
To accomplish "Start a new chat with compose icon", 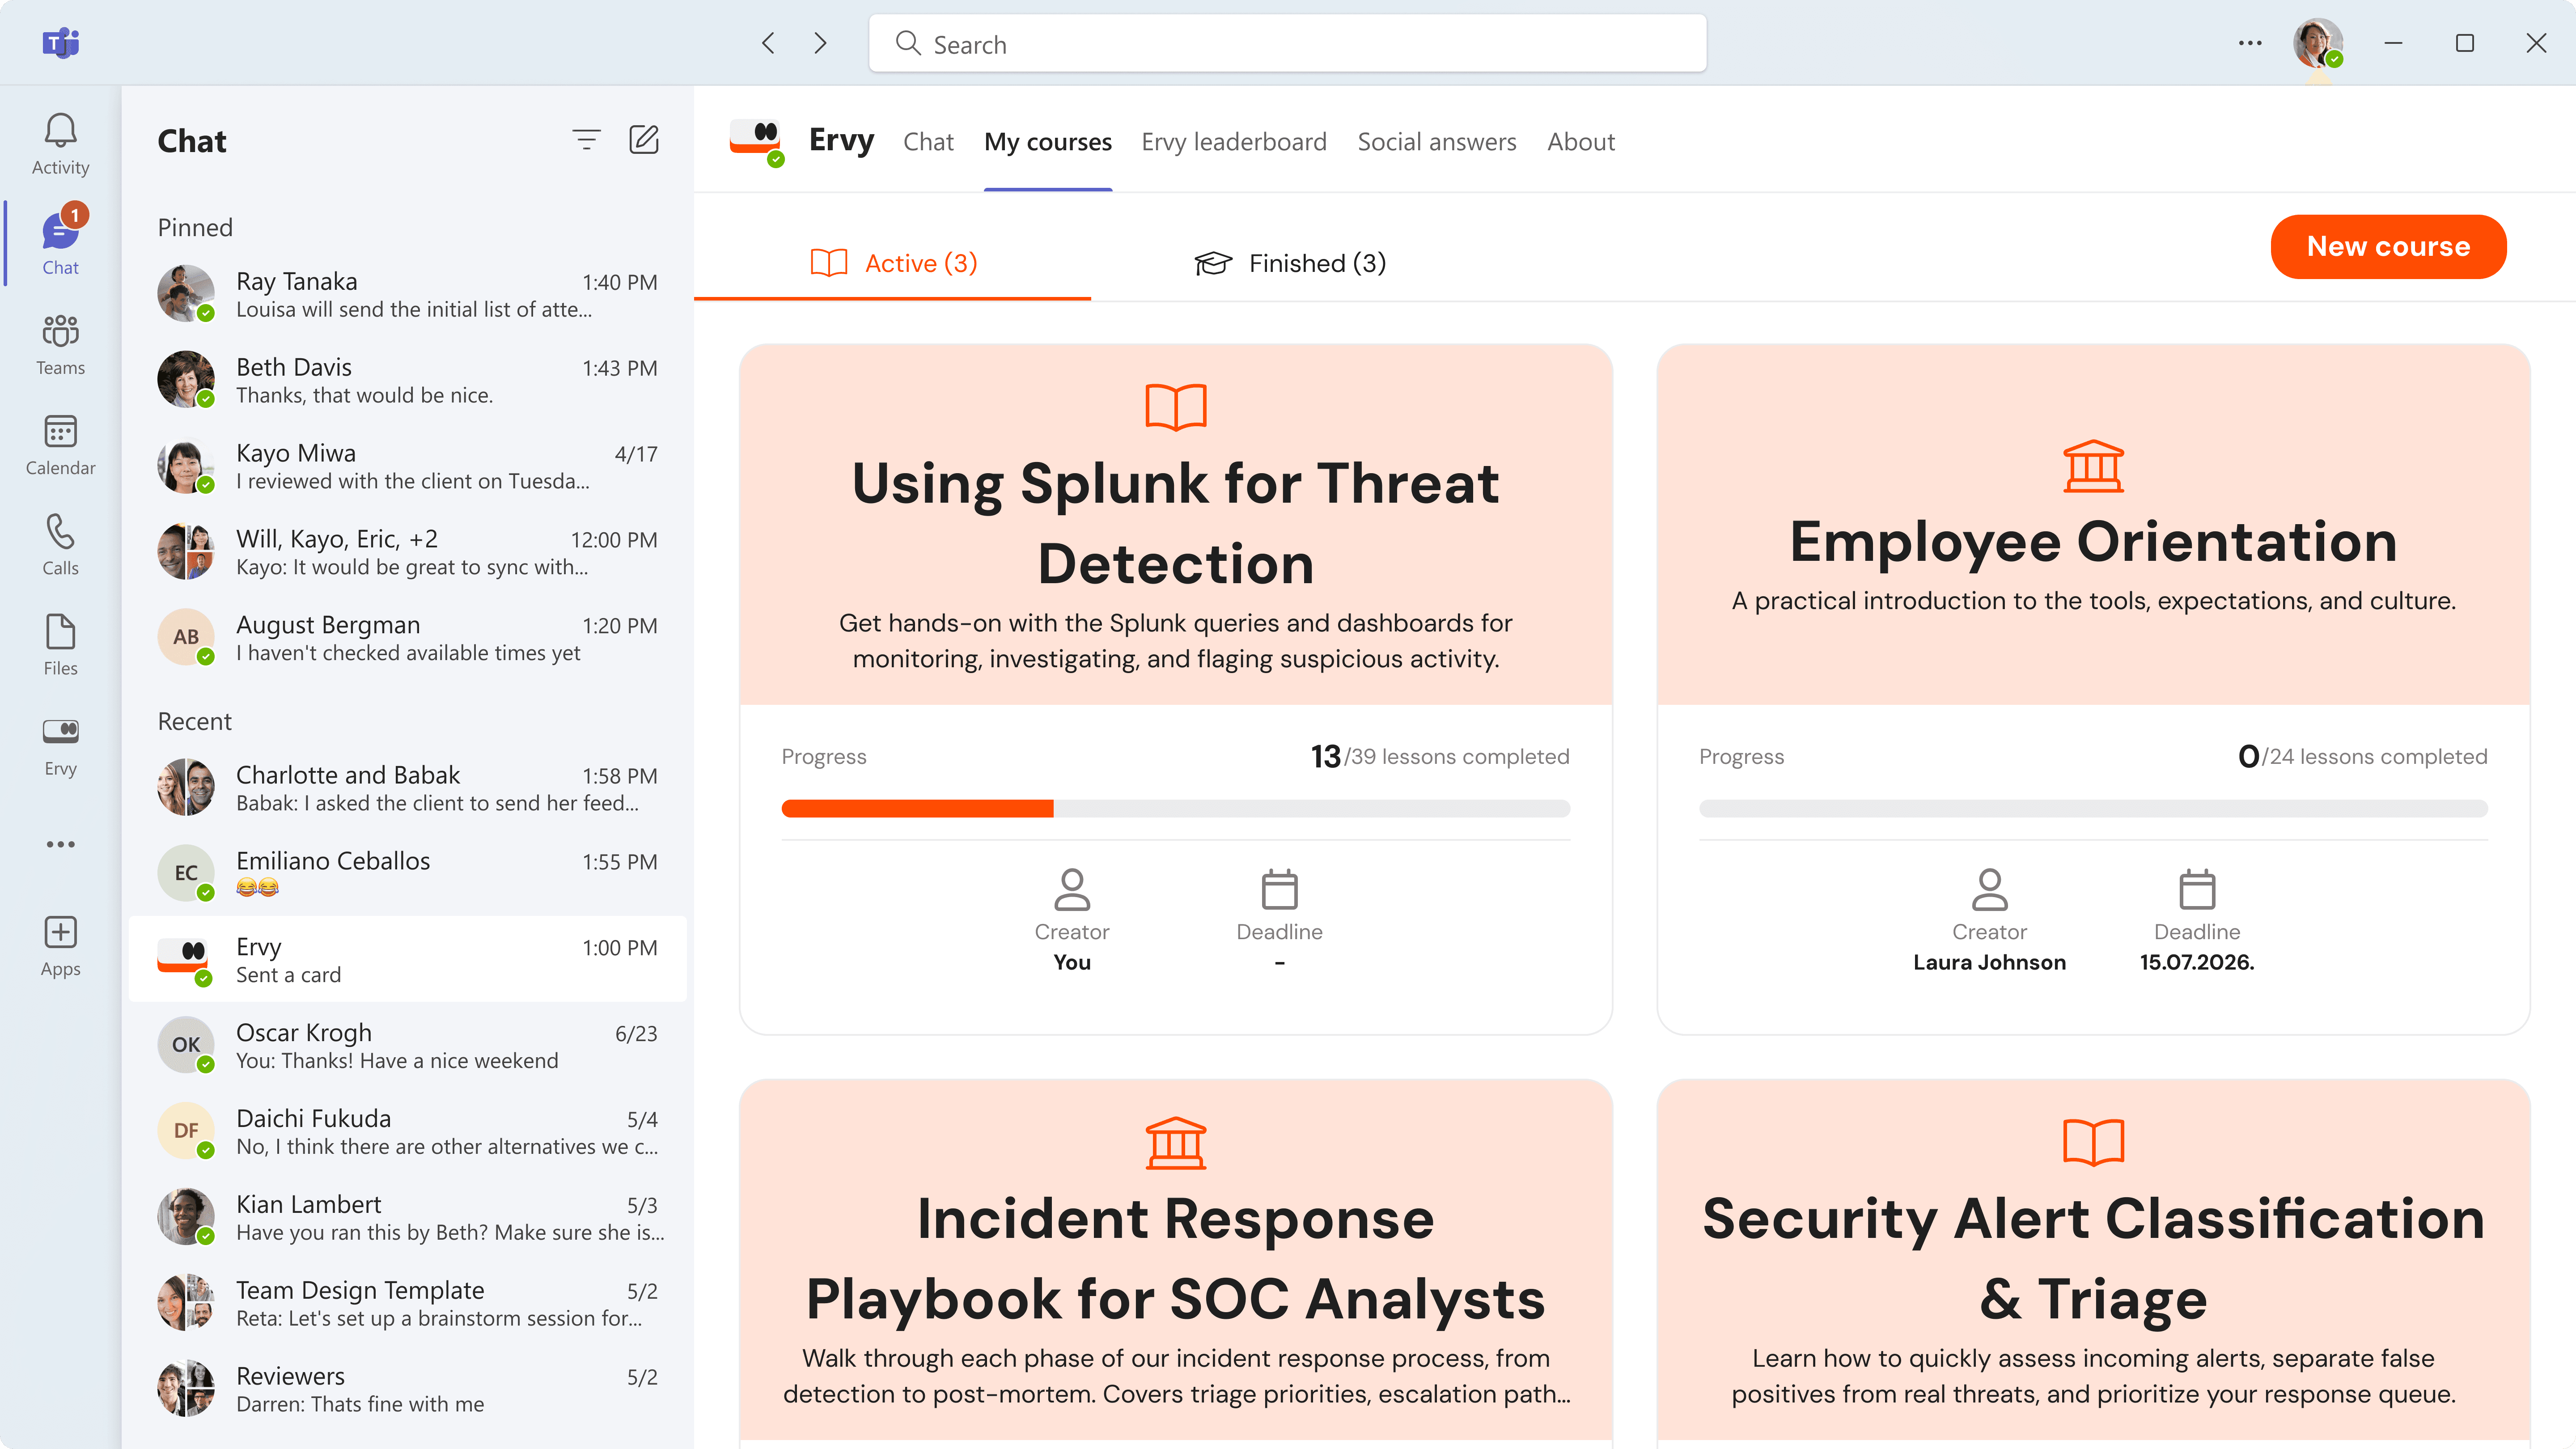I will click(x=643, y=140).
